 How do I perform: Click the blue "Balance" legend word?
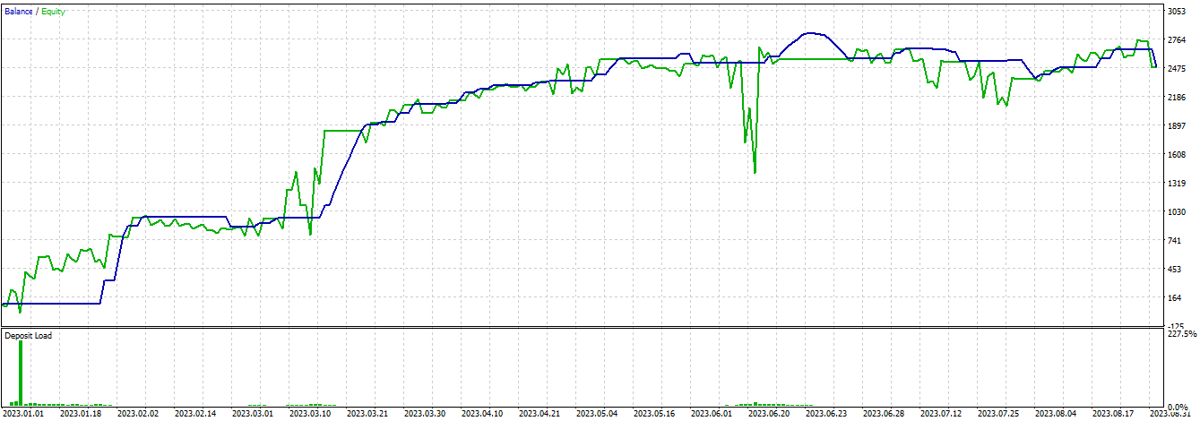tap(17, 12)
